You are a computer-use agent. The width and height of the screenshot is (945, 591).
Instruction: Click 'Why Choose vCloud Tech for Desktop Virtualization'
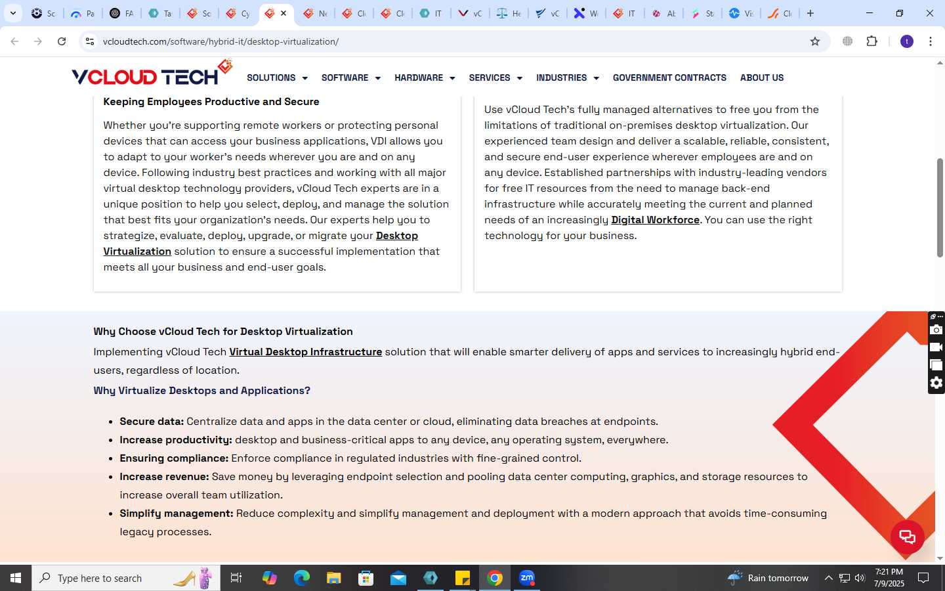click(x=223, y=332)
